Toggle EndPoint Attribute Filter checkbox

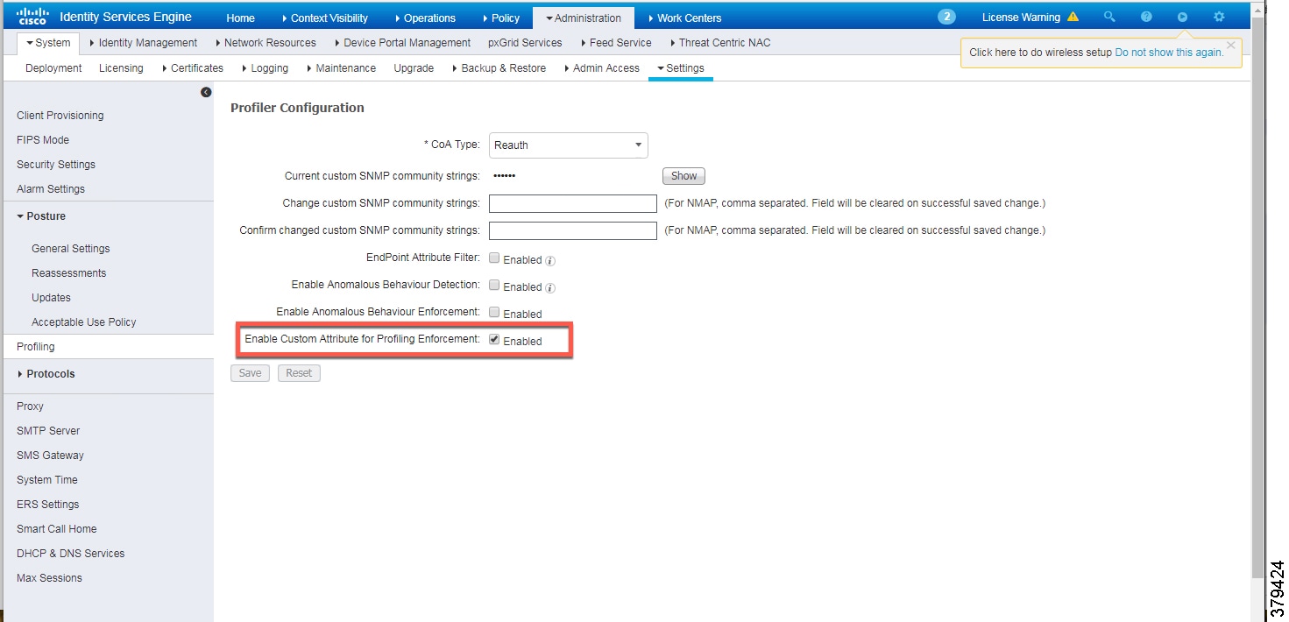pyautogui.click(x=494, y=258)
